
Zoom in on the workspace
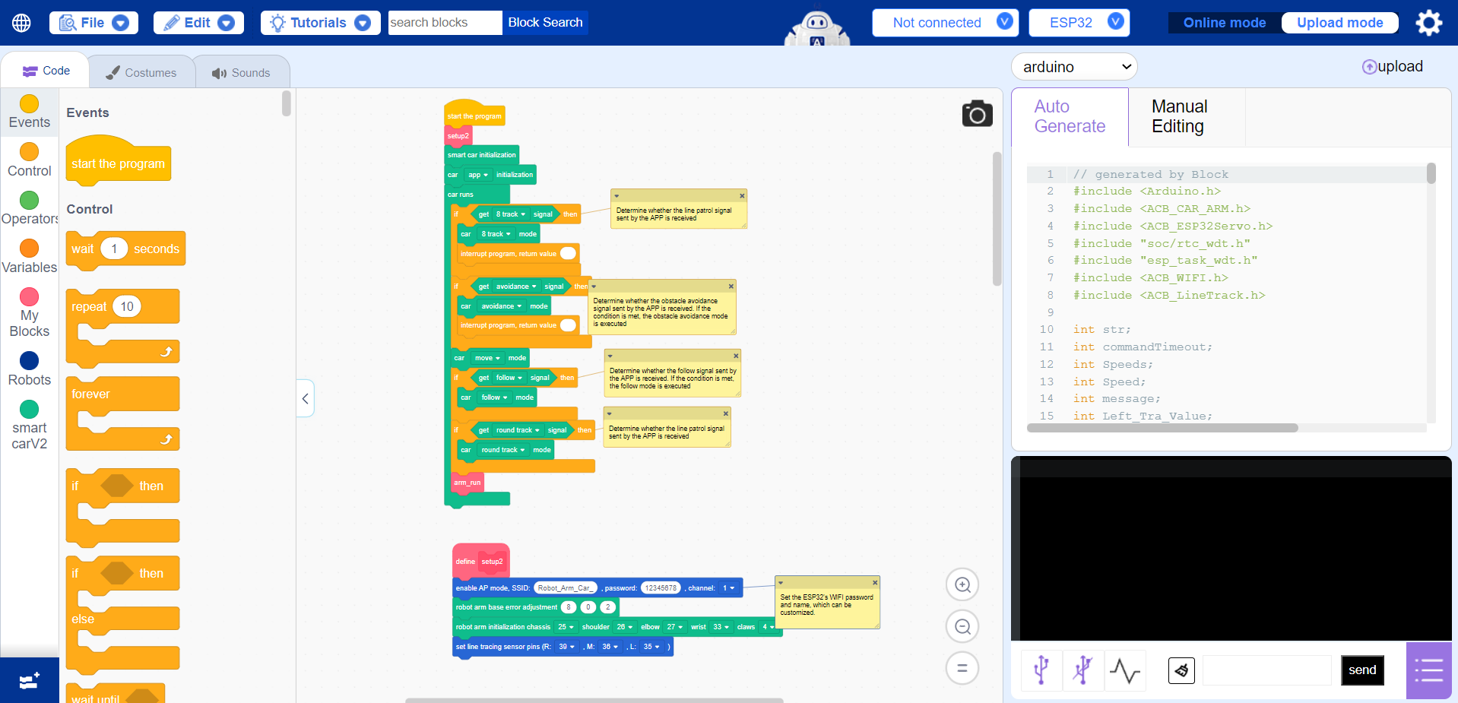(x=962, y=584)
